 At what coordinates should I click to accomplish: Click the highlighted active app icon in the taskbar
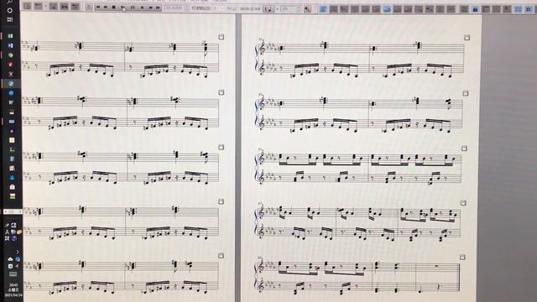(11, 84)
